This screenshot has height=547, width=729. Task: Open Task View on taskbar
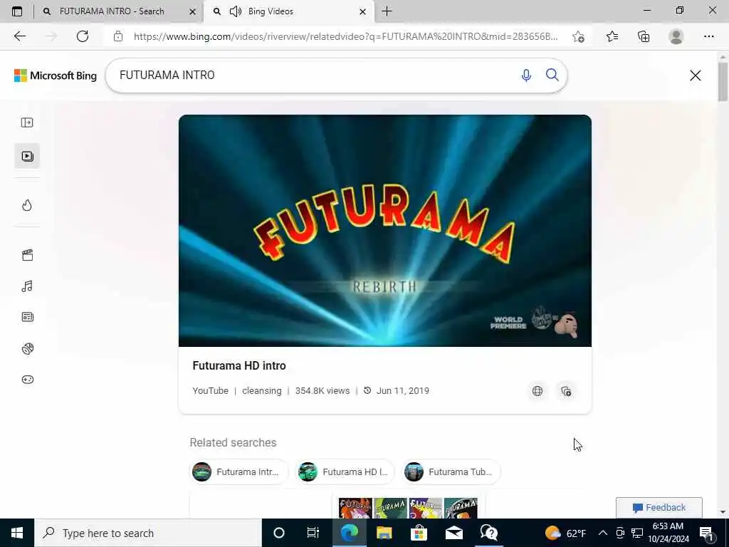(x=313, y=533)
